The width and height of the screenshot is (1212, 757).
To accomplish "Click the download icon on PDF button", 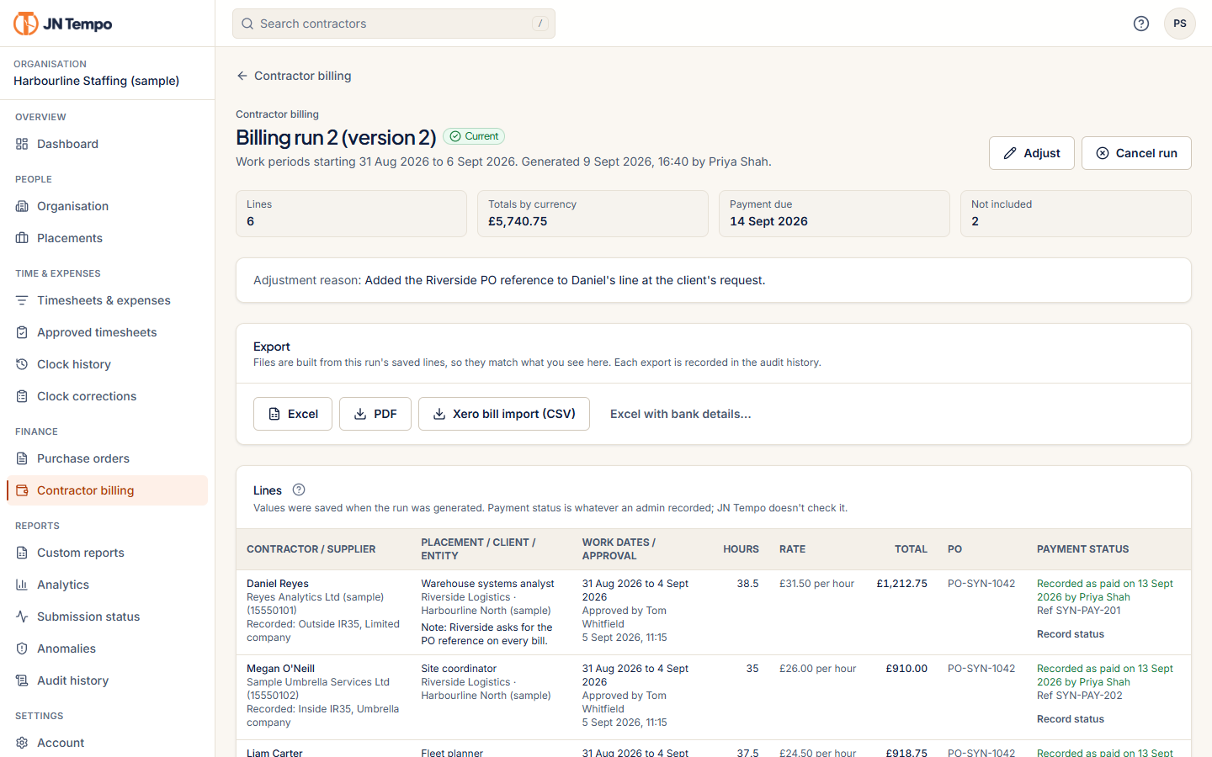I will (x=360, y=414).
